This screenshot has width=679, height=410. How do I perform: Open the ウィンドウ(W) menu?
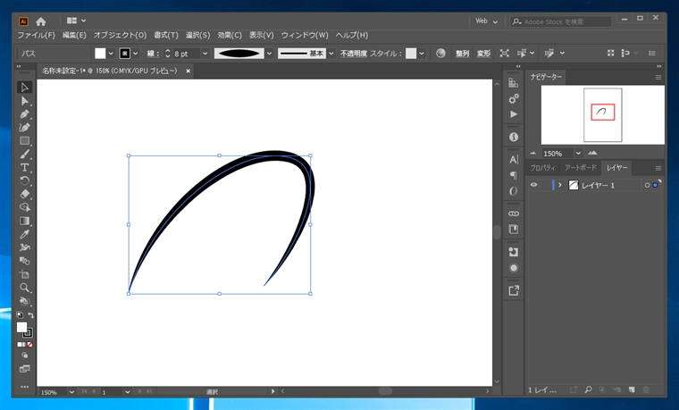point(305,35)
